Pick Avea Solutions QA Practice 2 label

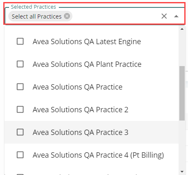pos(80,110)
